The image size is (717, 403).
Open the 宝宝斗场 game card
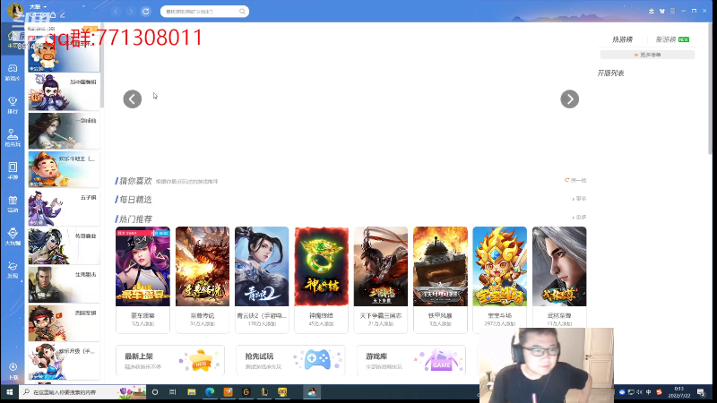[500, 279]
